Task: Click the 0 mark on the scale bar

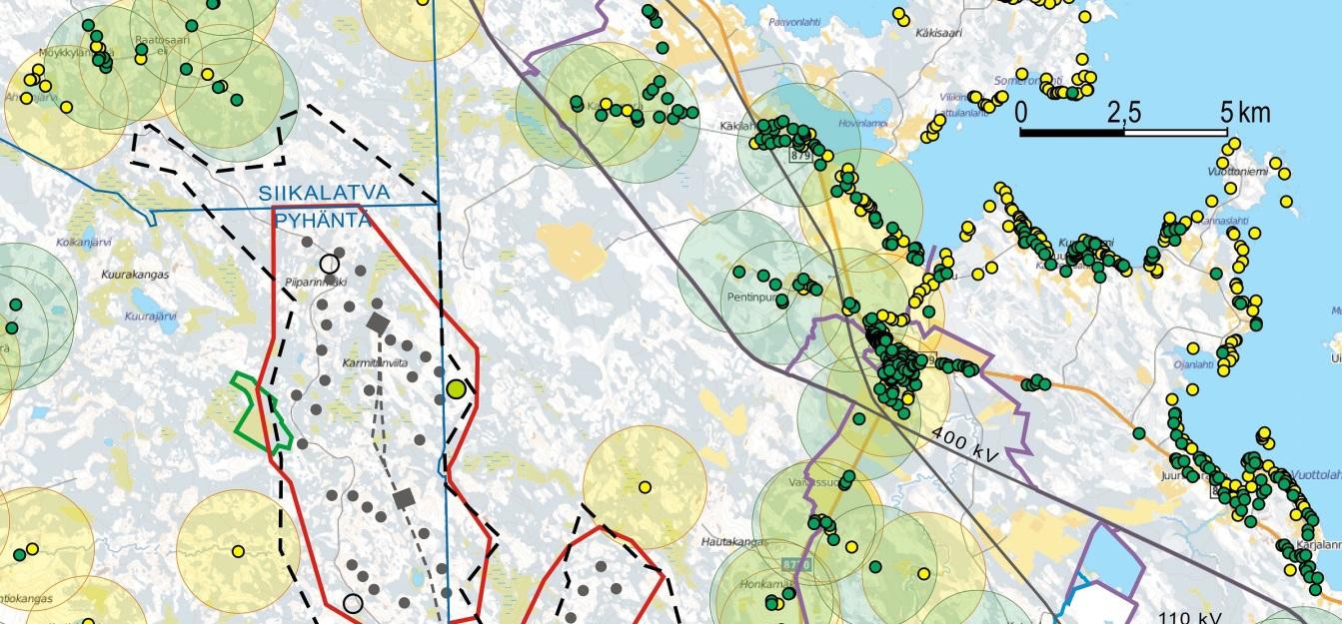Action: (x=1021, y=113)
